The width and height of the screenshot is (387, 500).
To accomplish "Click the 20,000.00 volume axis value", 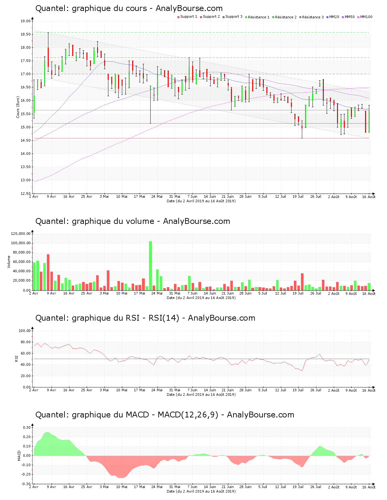I will click(x=22, y=281).
